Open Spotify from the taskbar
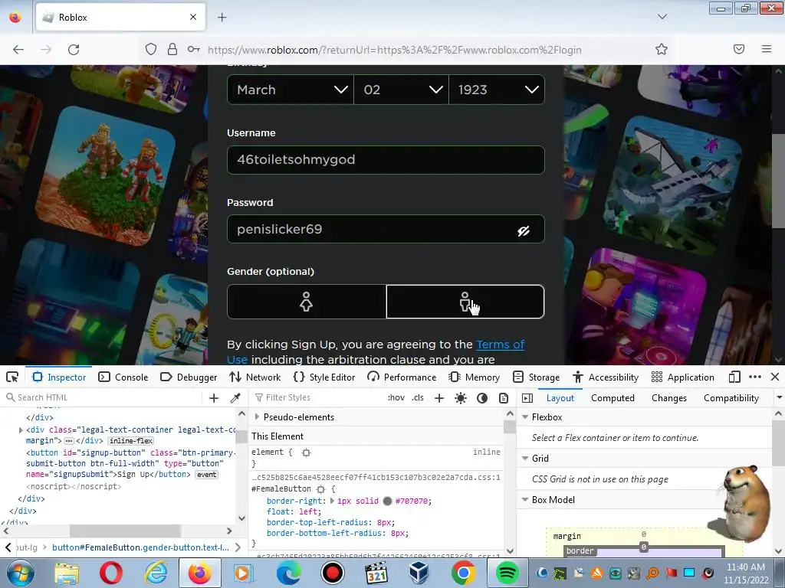 pos(507,573)
